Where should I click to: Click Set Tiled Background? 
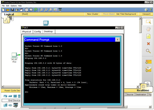pyautogui.click(x=126, y=14)
